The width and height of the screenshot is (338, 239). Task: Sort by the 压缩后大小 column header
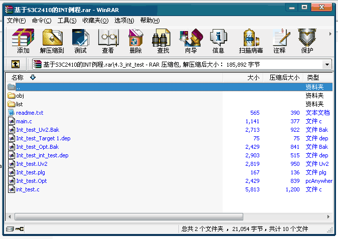coord(283,78)
